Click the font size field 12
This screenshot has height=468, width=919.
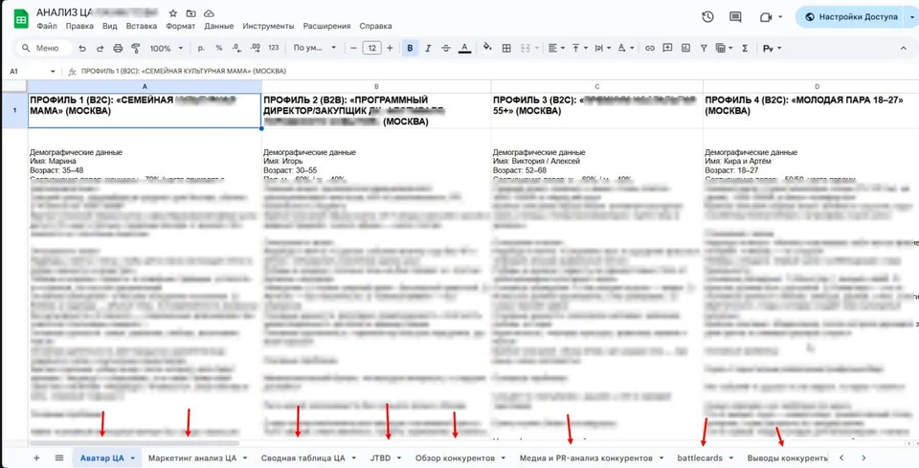(x=371, y=48)
